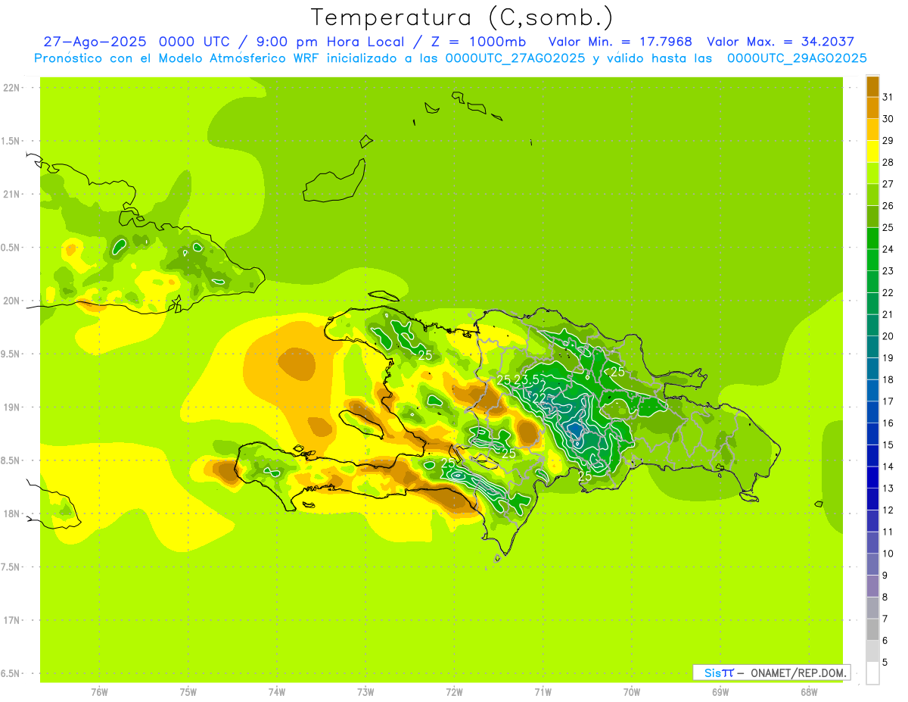Click the "21N" latitude label
908x702 pixels.
[12, 195]
